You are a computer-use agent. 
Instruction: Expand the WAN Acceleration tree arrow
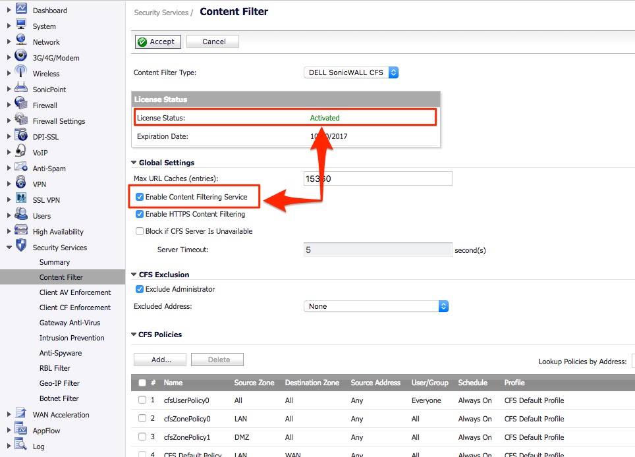9,414
